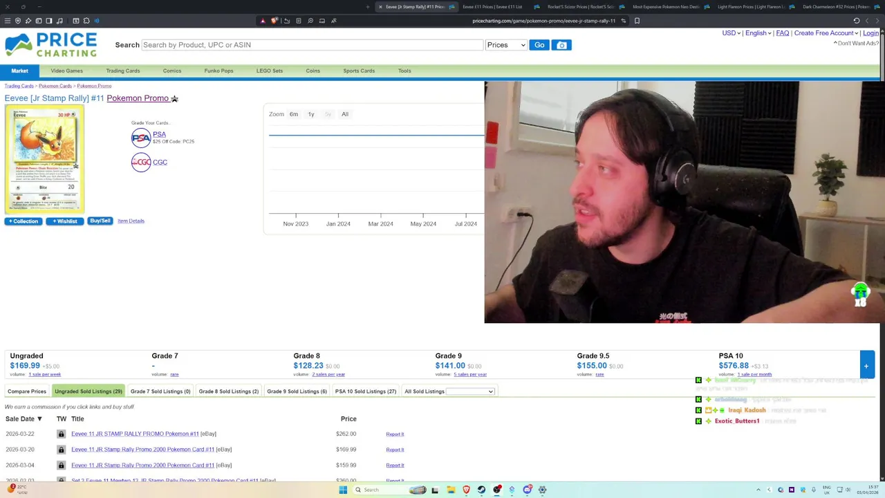Open the Coins menu
Screen dimensions: 885x498
click(x=313, y=71)
